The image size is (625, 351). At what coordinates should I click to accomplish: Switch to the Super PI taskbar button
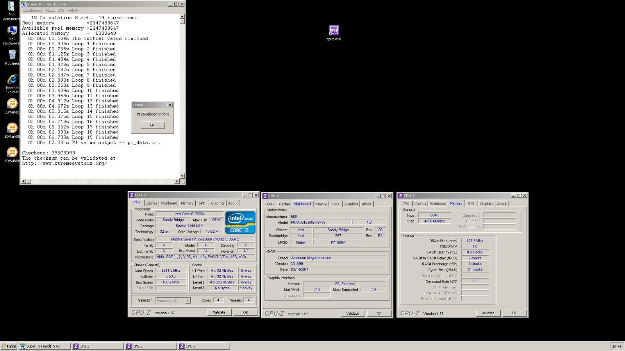45,346
